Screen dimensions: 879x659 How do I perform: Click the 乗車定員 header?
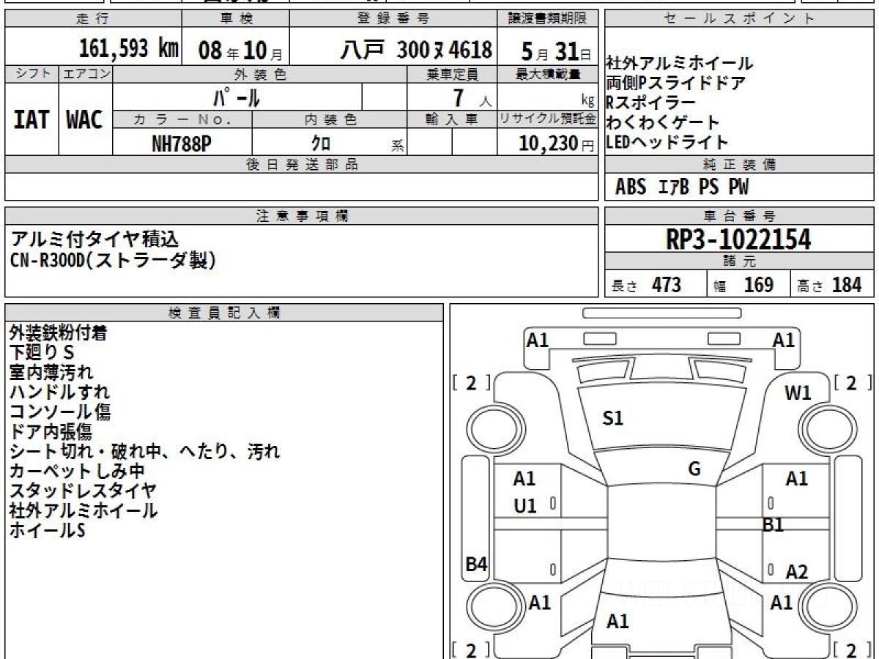[452, 74]
